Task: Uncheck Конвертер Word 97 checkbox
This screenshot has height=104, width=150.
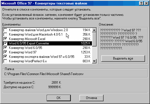Action: coord(5,52)
